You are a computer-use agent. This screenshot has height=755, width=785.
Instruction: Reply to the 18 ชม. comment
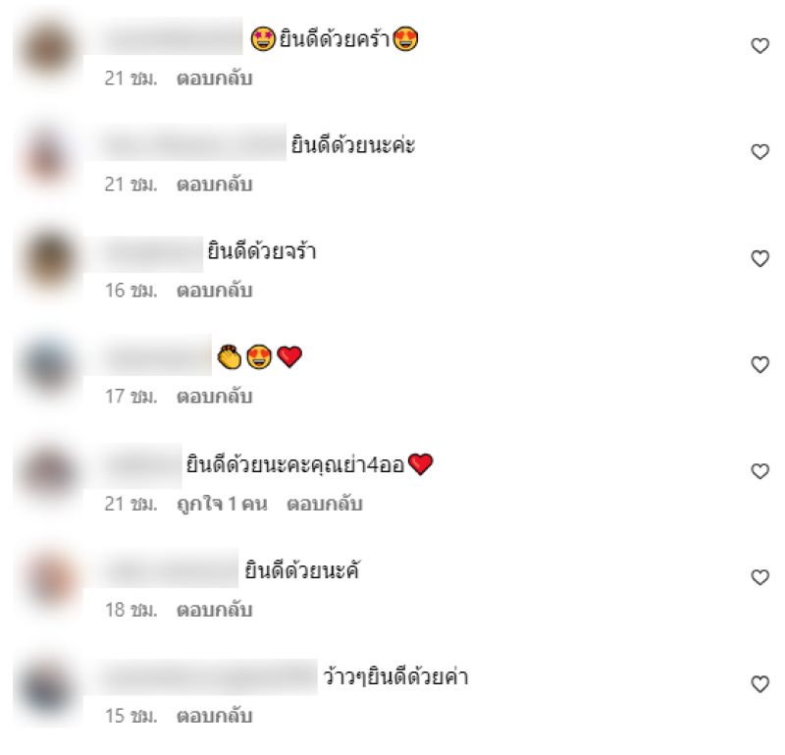click(214, 611)
